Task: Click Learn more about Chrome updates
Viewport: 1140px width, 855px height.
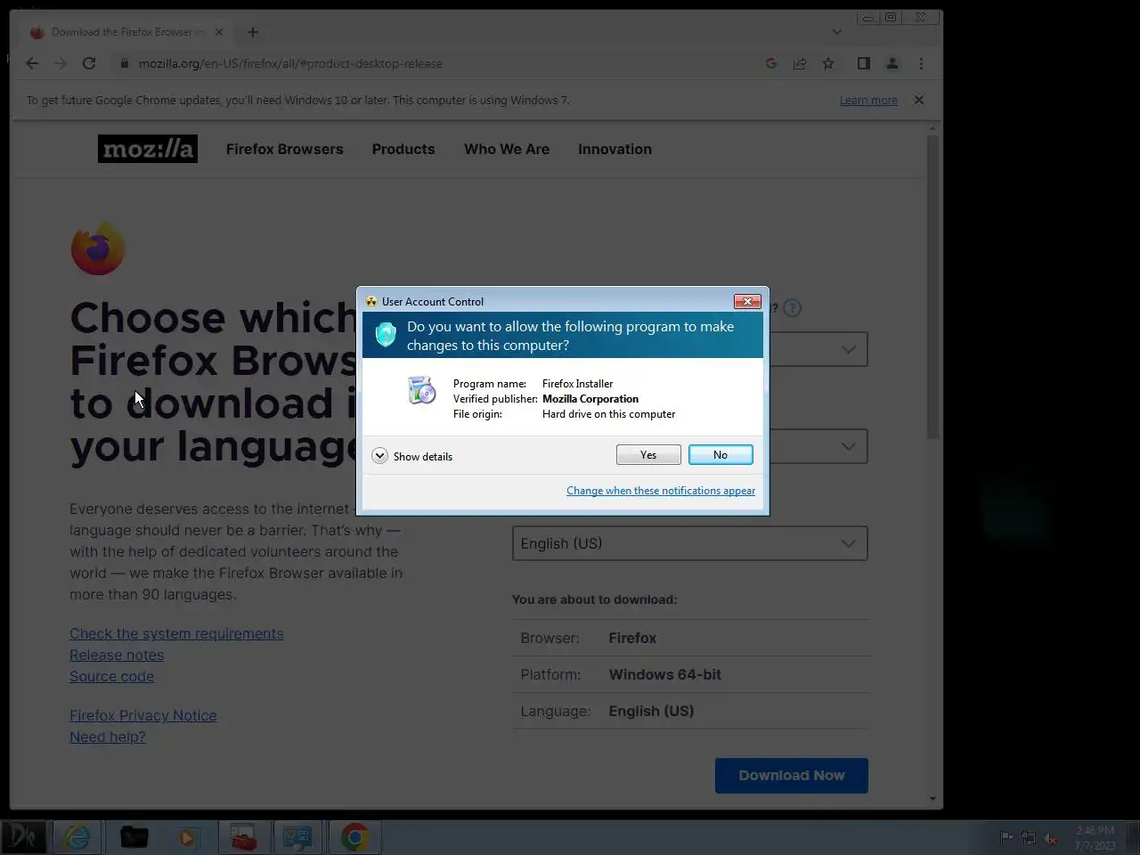Action: pos(868,101)
